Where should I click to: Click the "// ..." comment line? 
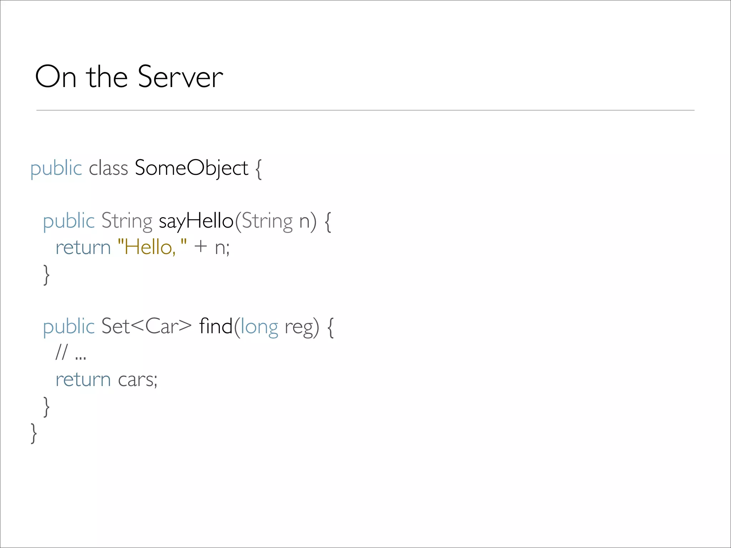tap(71, 352)
